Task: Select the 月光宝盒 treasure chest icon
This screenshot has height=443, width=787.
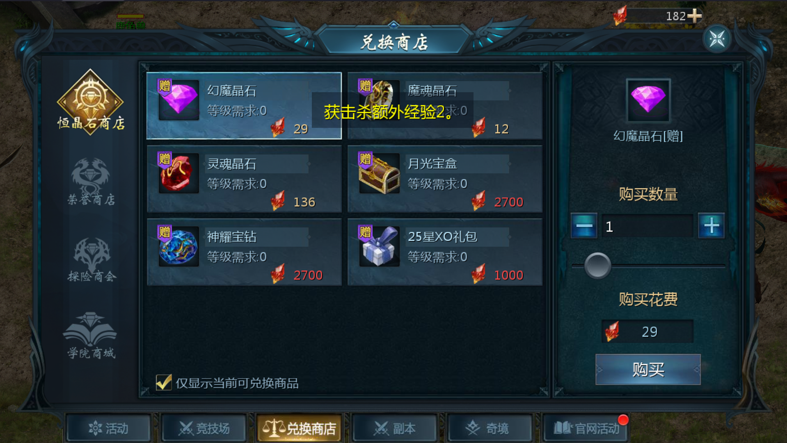Action: pos(379,173)
